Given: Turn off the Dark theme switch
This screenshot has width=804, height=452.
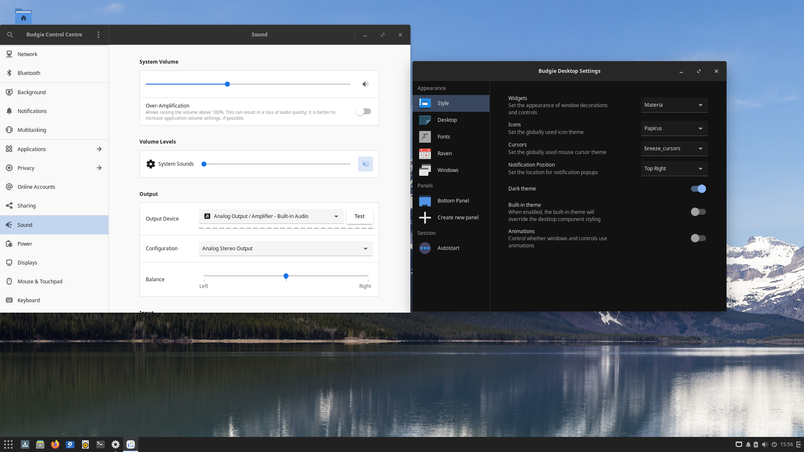Looking at the screenshot, I should click(698, 189).
